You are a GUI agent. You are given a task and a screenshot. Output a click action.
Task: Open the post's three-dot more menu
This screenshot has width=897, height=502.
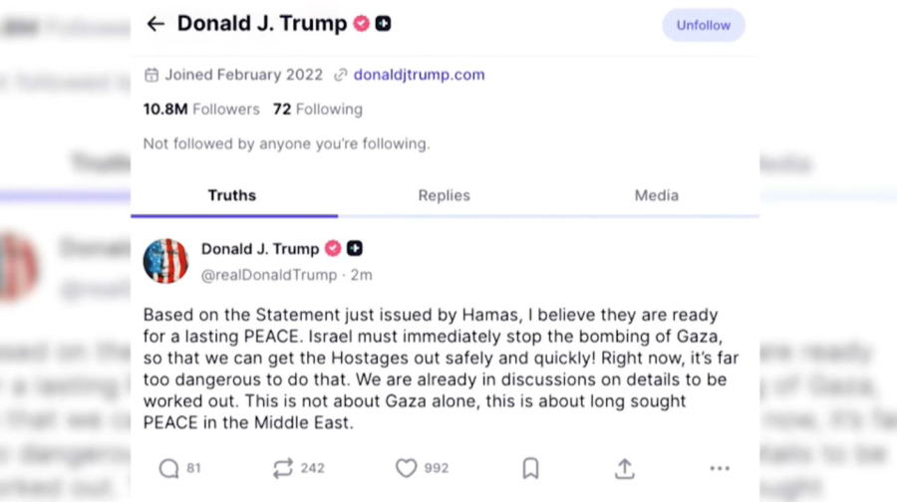[x=720, y=468]
